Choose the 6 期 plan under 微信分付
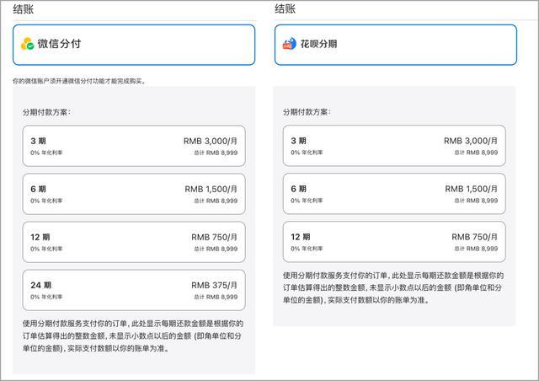The width and height of the screenshot is (539, 381). pyautogui.click(x=134, y=194)
